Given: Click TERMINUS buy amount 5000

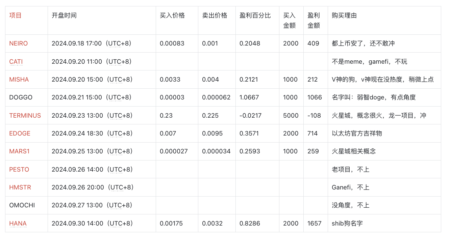Looking at the screenshot, I should [291, 116].
